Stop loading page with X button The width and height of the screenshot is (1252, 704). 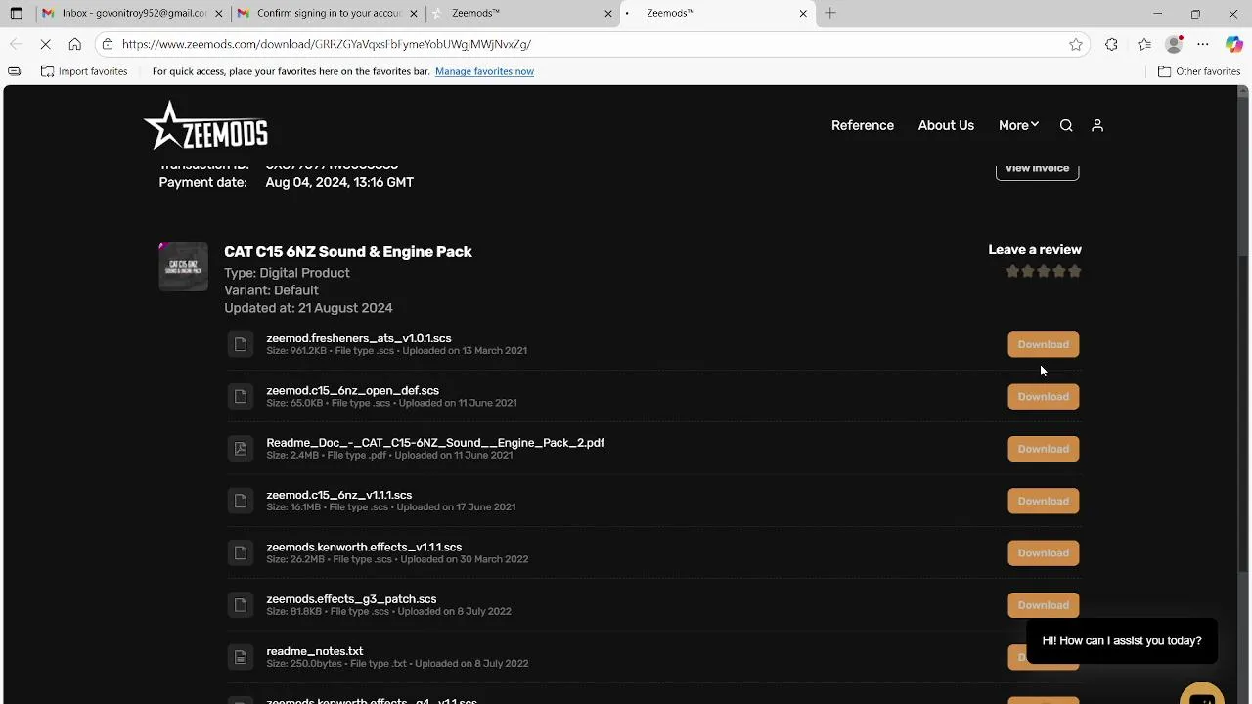45,44
